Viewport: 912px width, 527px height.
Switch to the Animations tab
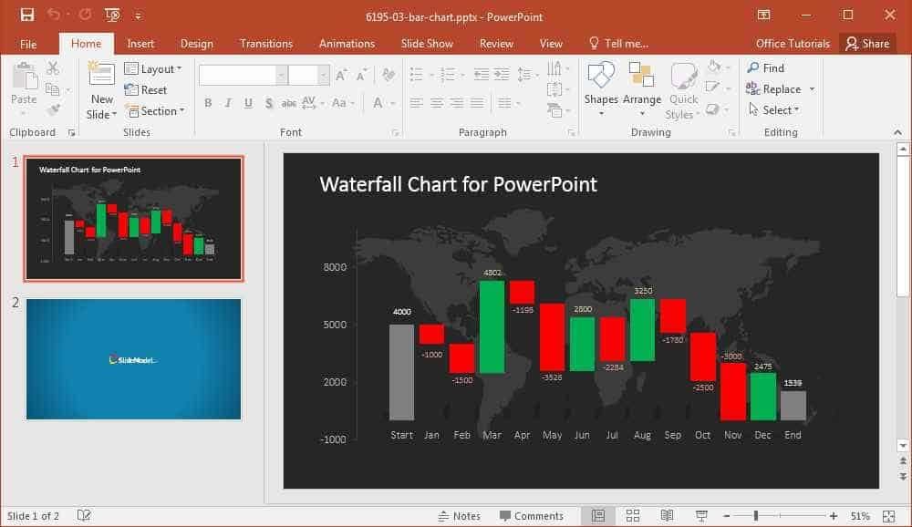(x=347, y=44)
